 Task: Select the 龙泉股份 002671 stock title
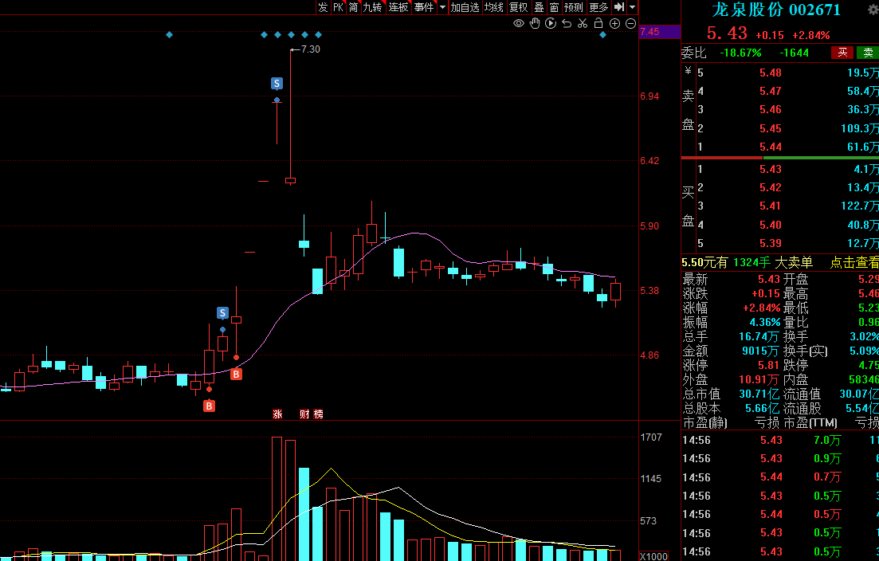click(776, 10)
